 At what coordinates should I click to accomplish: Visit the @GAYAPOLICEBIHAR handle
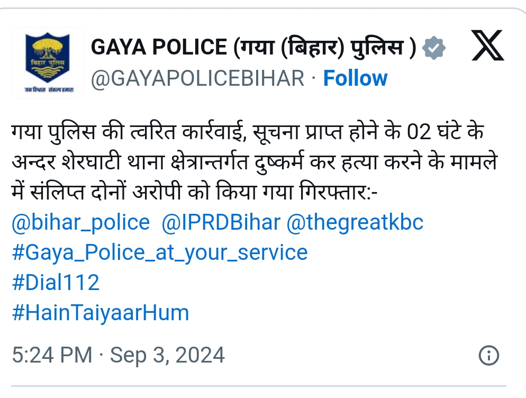(x=197, y=78)
